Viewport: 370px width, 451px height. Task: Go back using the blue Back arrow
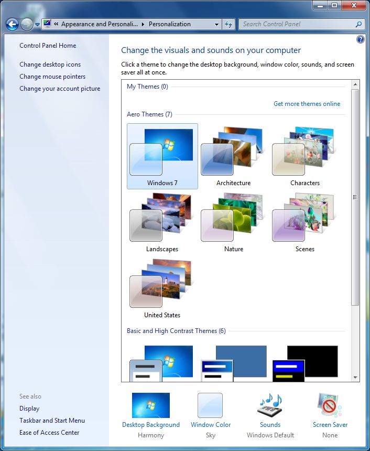(12, 25)
